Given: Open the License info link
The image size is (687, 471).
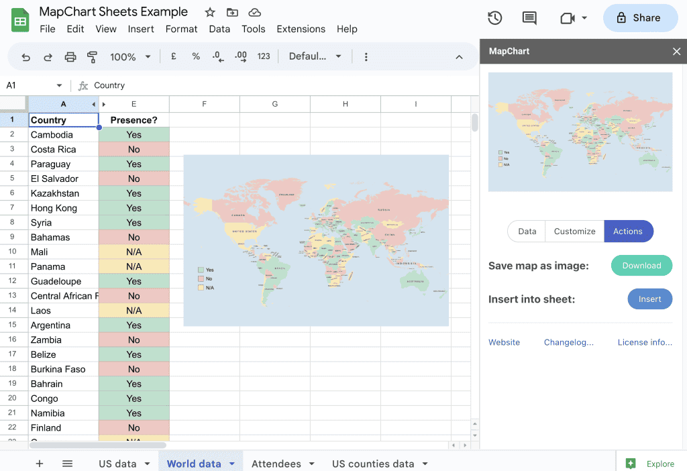Looking at the screenshot, I should click(645, 342).
